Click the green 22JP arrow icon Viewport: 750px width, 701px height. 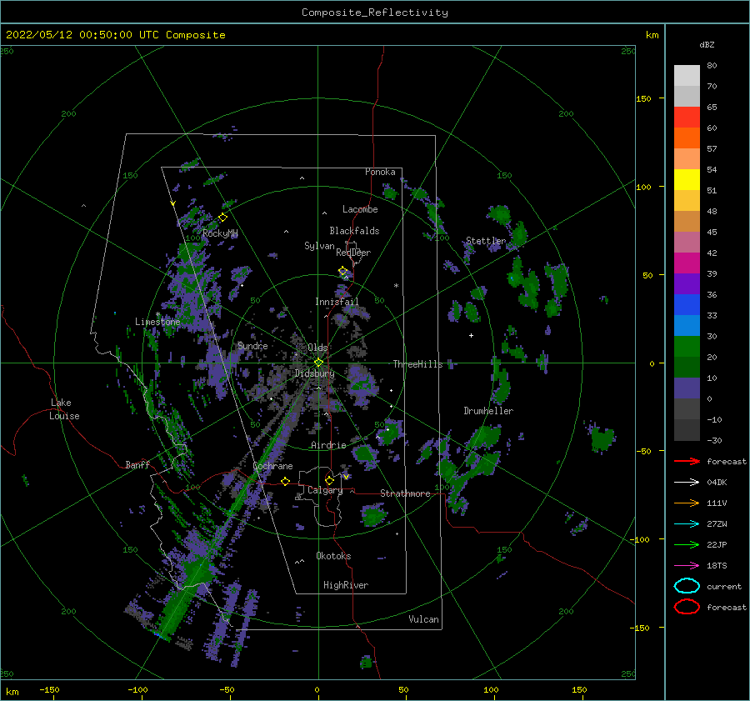click(x=687, y=544)
